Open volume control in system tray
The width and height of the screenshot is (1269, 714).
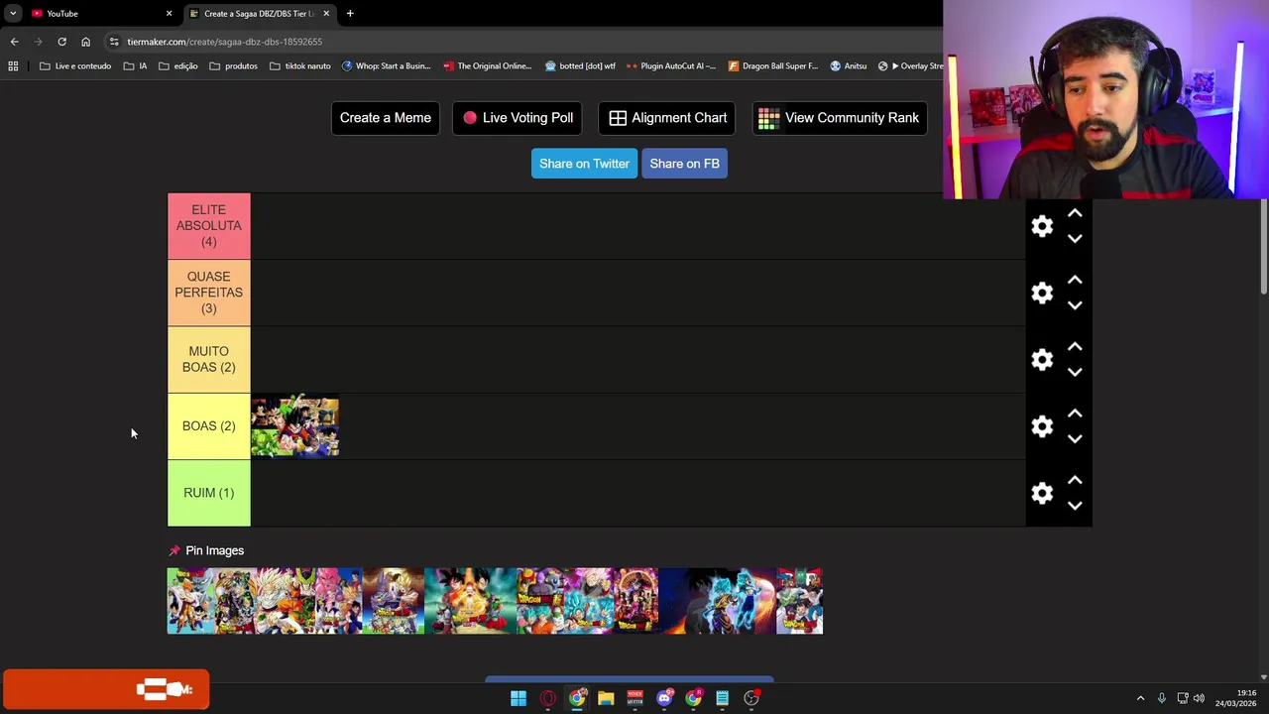click(x=1199, y=698)
